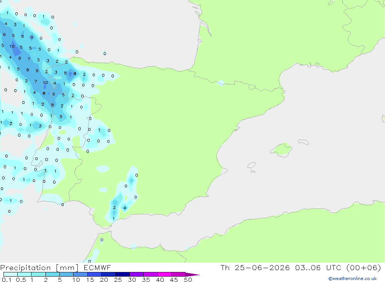The width and height of the screenshot is (385, 282).
Task: Click the legend label '25'
Action: point(118,280)
